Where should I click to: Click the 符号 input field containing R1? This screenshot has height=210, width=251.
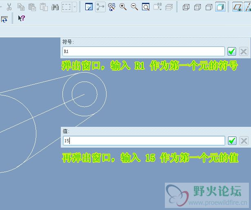[x=144, y=51]
